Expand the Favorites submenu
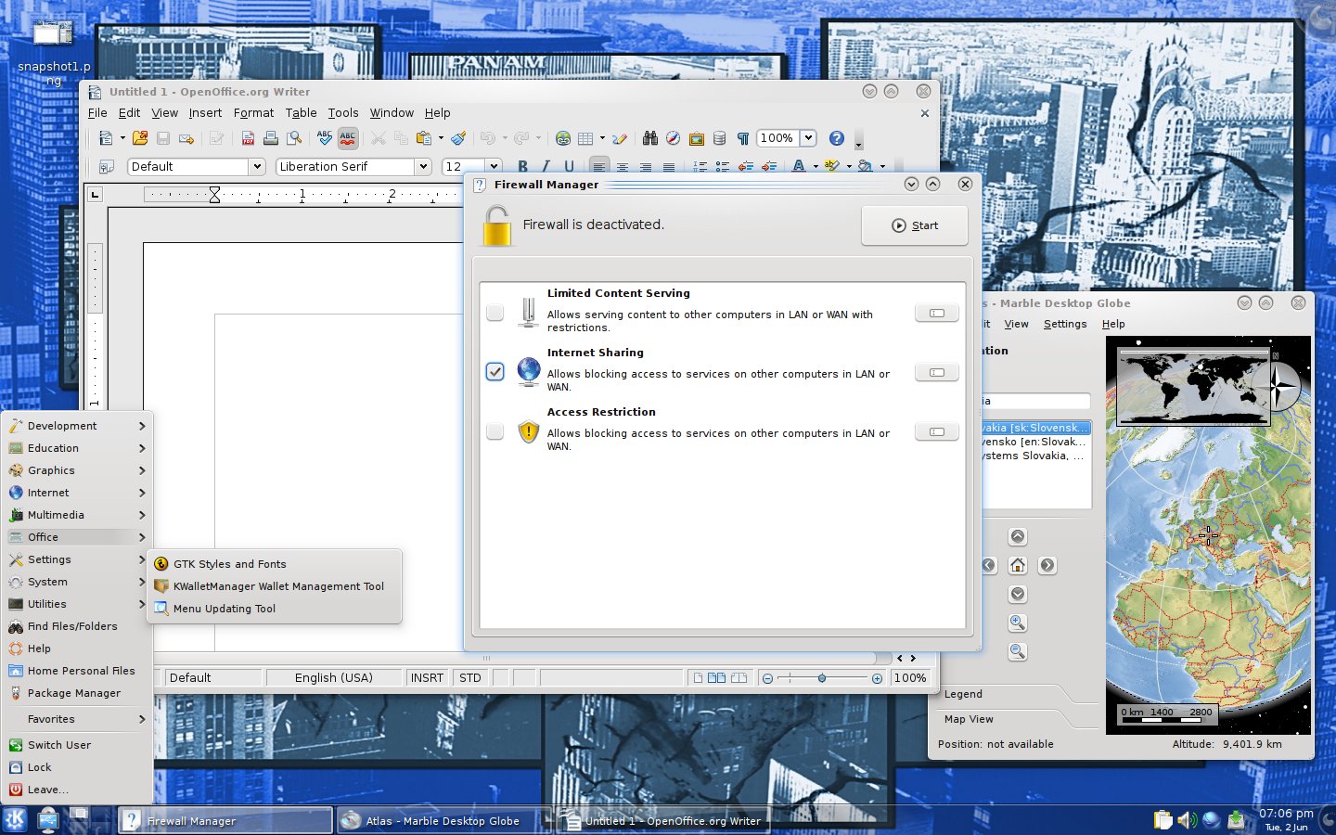 (77, 719)
